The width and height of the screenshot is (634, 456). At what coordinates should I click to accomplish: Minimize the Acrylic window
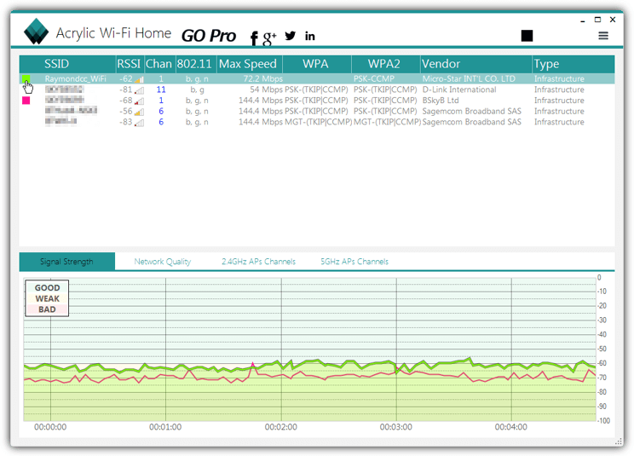click(x=583, y=20)
